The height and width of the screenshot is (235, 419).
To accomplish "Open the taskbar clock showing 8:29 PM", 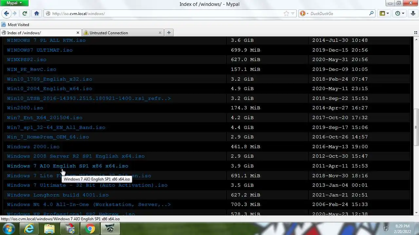I will [402, 228].
